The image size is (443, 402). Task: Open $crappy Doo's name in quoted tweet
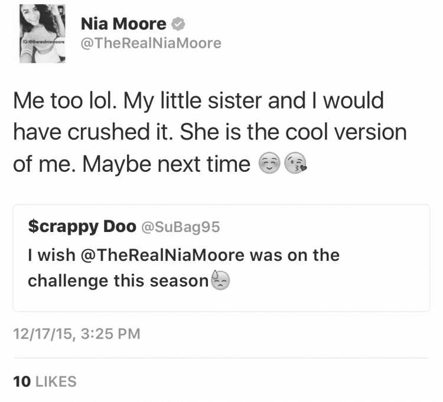[x=82, y=227]
